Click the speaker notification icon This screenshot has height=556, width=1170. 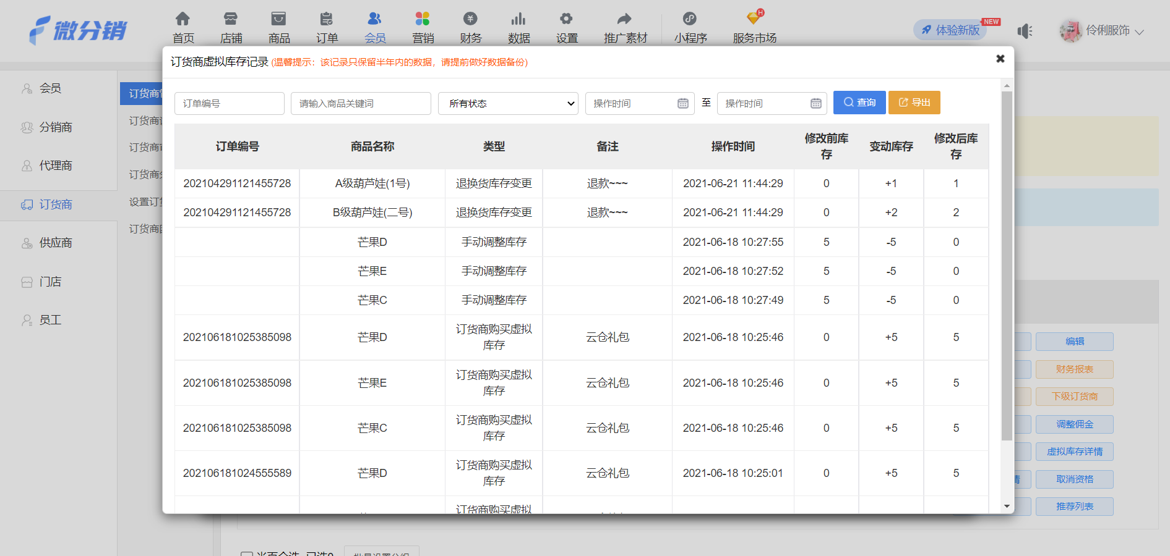(x=1025, y=31)
